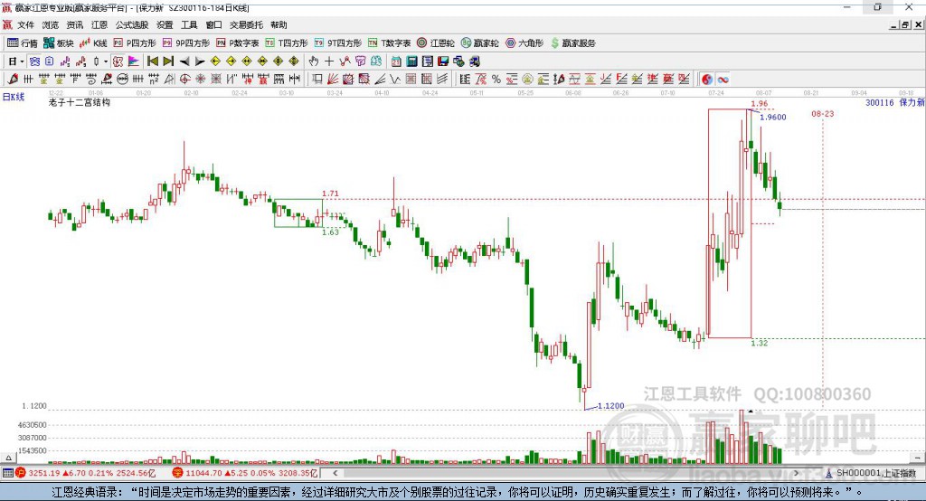Image resolution: width=926 pixels, height=501 pixels.
Task: Click the Shenzhen index 11044.70 status entry
Action: tap(245, 473)
